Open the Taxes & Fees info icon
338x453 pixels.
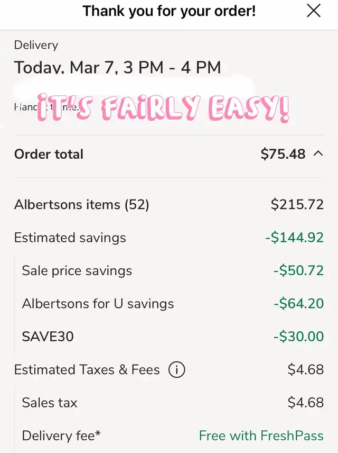point(176,369)
